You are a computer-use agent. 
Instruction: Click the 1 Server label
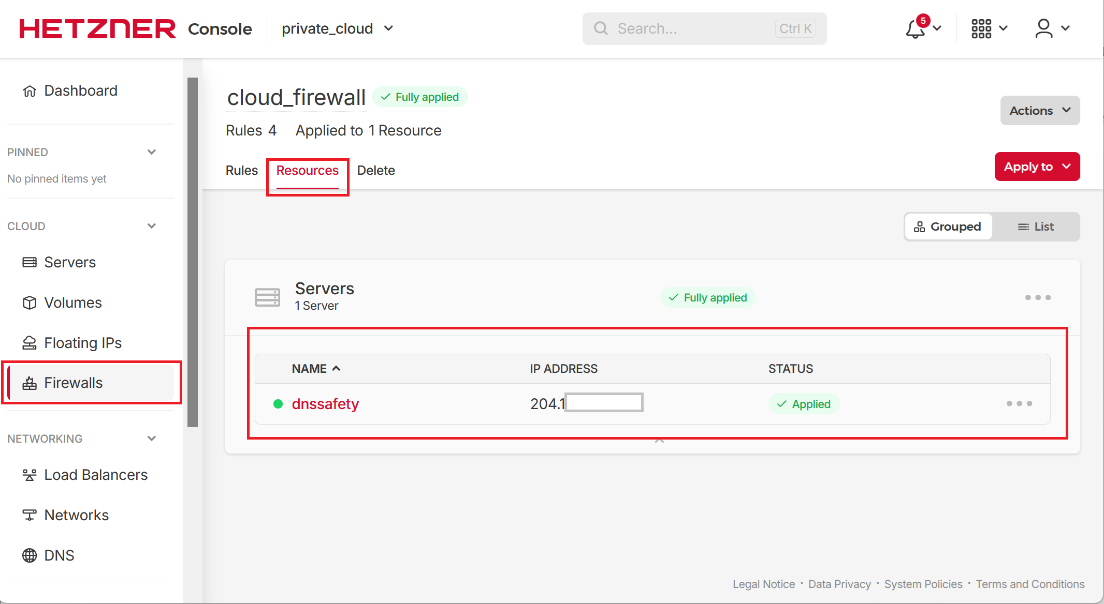pyautogui.click(x=316, y=306)
